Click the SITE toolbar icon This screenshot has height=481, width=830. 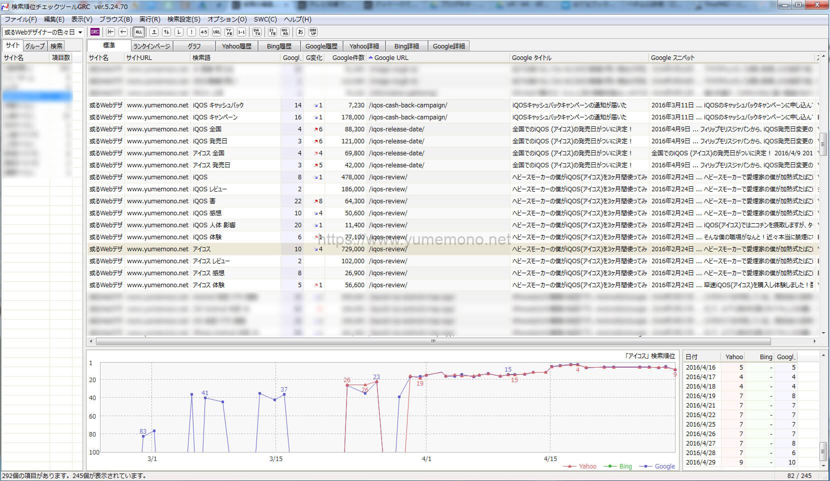pos(272,32)
